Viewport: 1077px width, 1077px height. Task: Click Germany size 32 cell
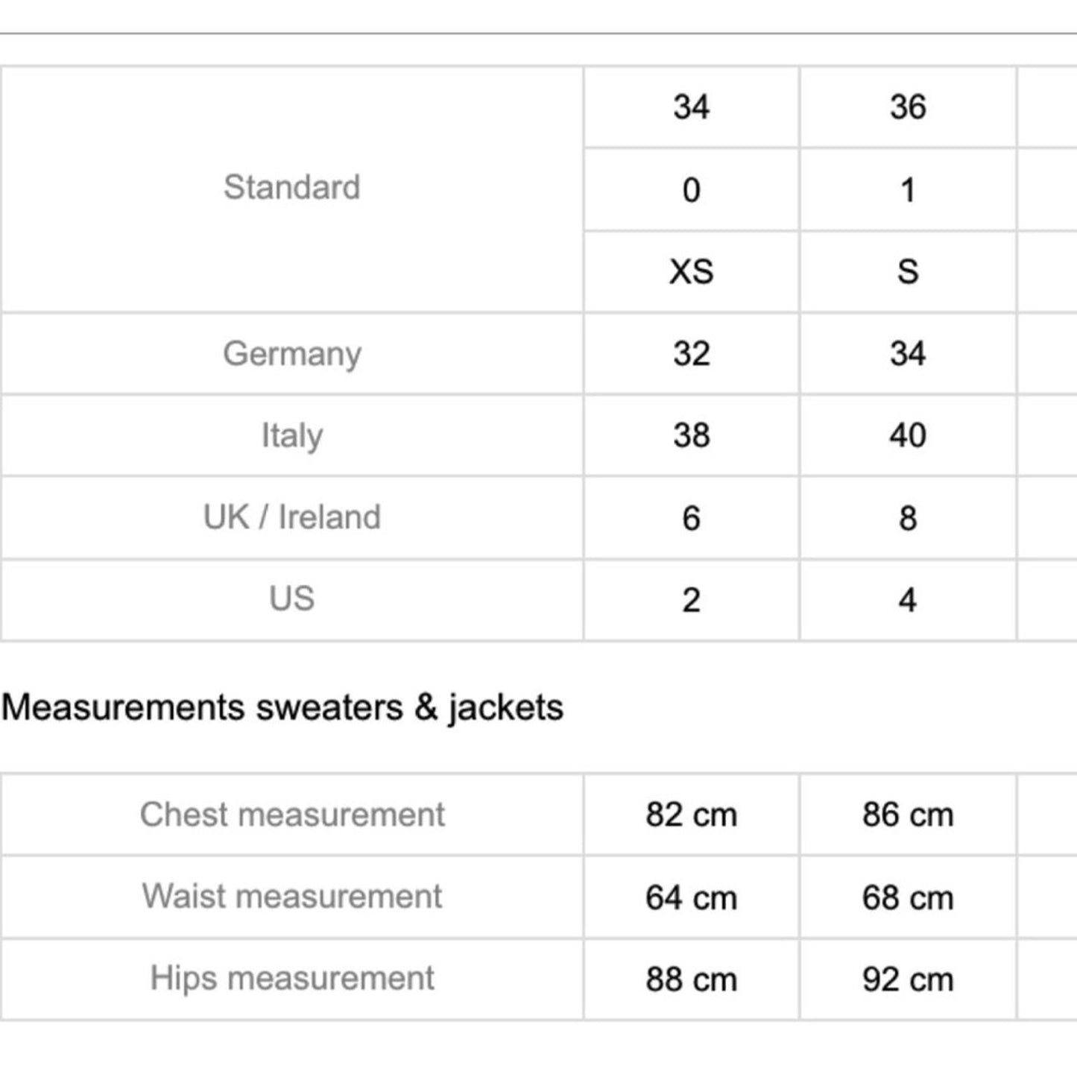691,354
